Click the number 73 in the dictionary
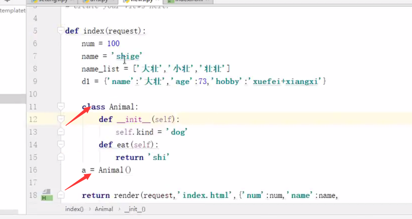Screen dimensions: 412x219 point(202,82)
